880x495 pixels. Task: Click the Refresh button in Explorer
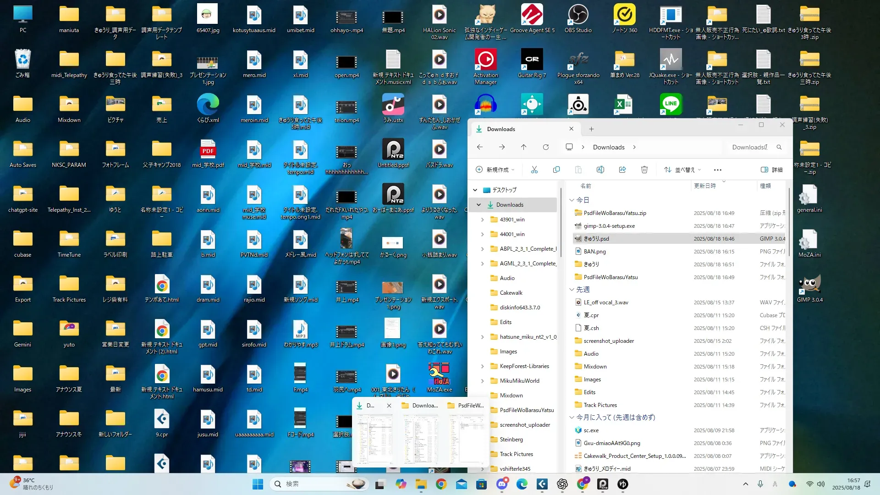pos(546,147)
